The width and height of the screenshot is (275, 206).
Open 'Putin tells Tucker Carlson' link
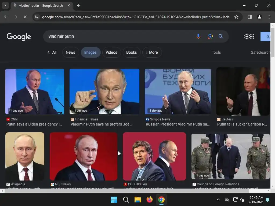(242, 124)
